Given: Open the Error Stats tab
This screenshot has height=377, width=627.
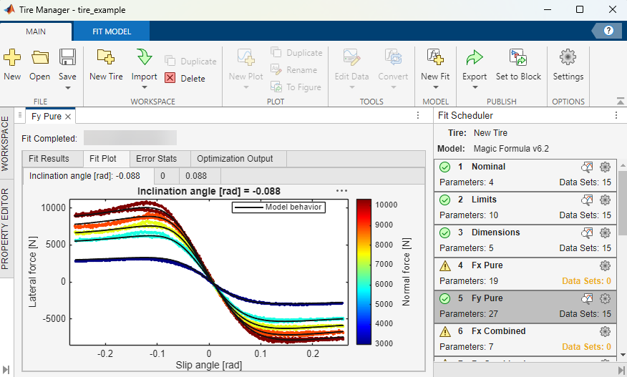Looking at the screenshot, I should tap(156, 159).
